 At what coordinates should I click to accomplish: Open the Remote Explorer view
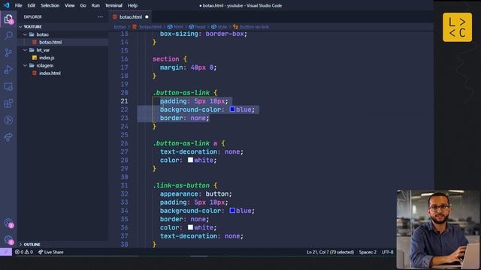[8, 87]
